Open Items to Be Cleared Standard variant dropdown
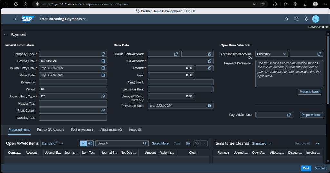 tap(270, 144)
